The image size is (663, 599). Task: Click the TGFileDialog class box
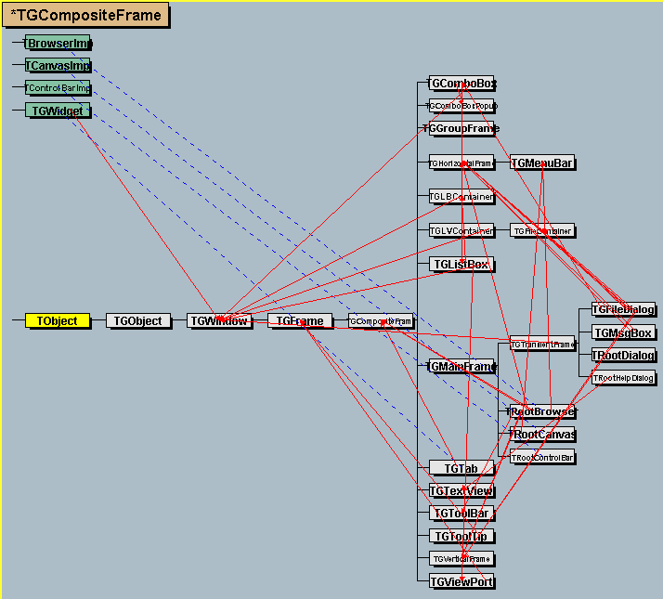coord(624,309)
